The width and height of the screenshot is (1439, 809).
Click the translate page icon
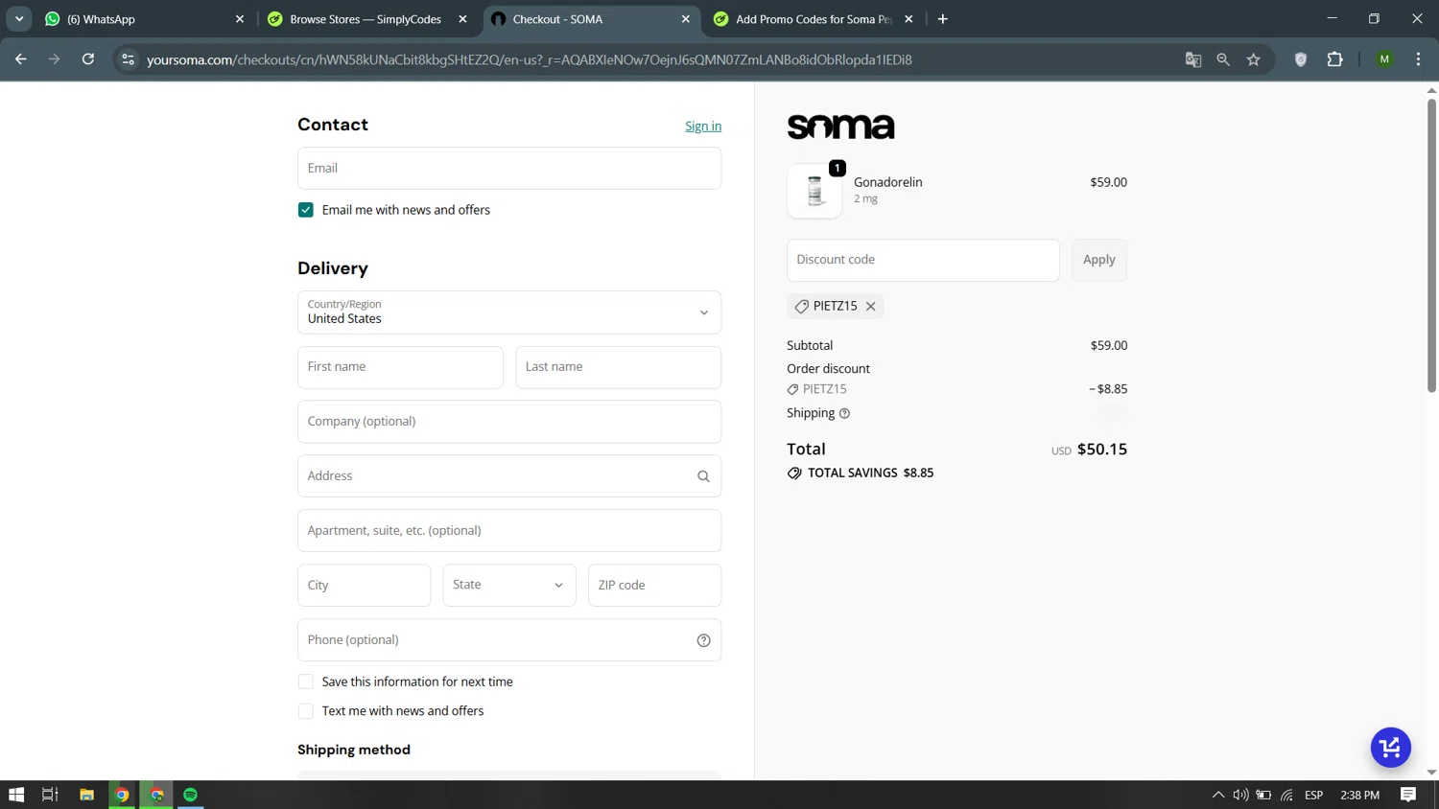click(1192, 59)
